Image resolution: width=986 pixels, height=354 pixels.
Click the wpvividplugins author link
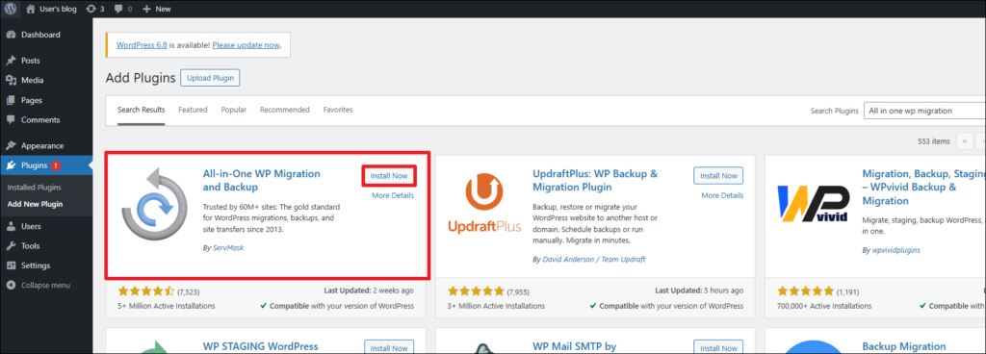tap(895, 250)
